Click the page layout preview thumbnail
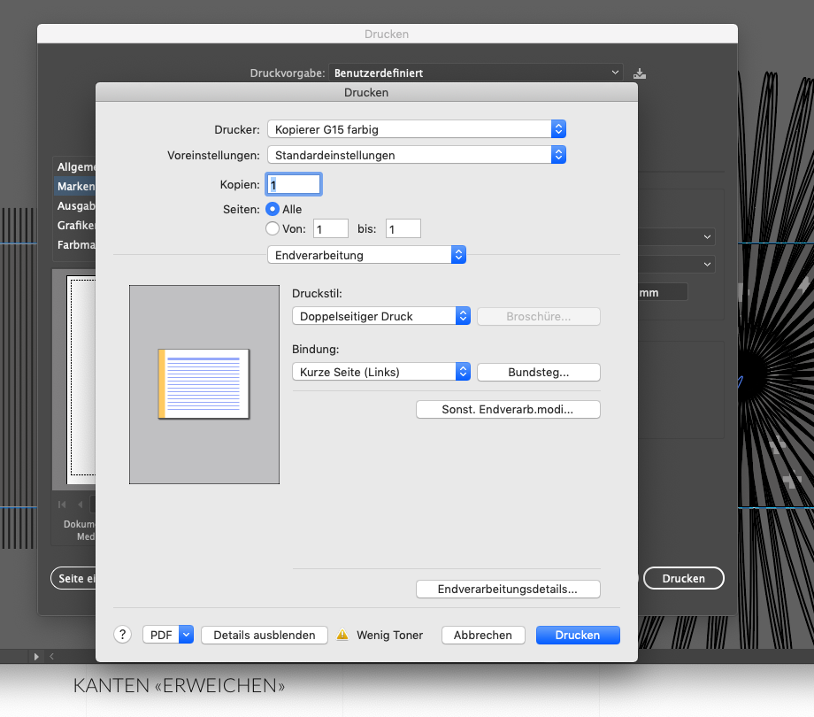Screen dimensions: 814x717 point(203,384)
